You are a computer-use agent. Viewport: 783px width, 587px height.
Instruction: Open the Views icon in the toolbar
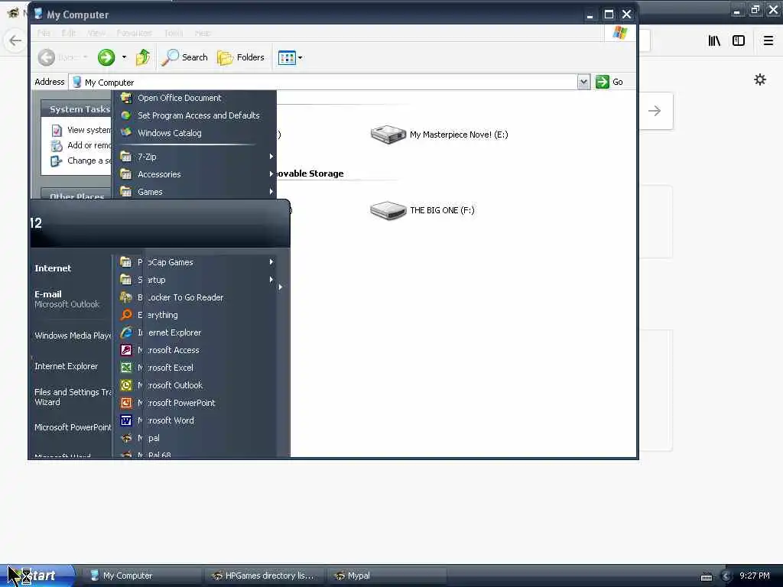pos(287,58)
